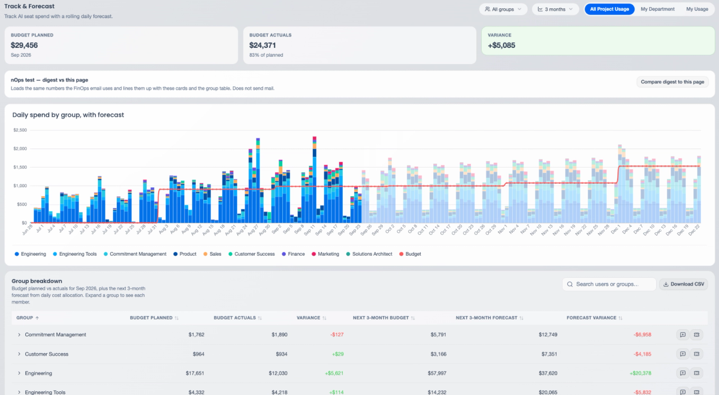Open the 3 months range dropdown
Viewport: 719px width, 395px height.
(555, 9)
